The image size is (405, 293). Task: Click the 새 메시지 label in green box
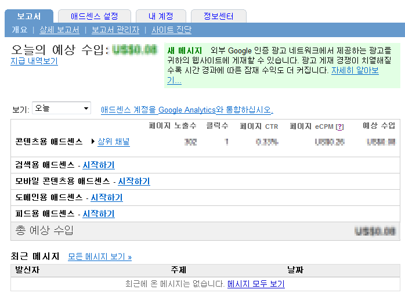[x=185, y=50]
